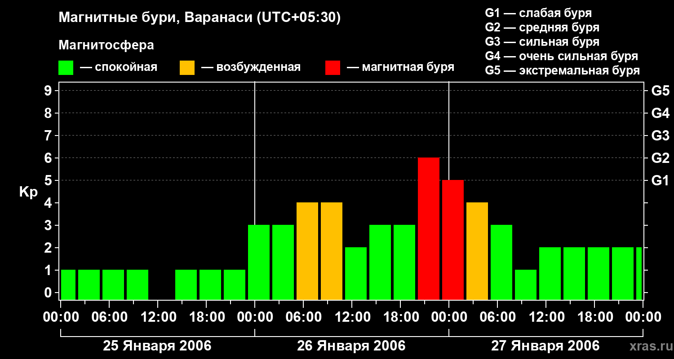Click the G5 scale label
Viewport: 674px width, 359px height.
click(x=660, y=91)
